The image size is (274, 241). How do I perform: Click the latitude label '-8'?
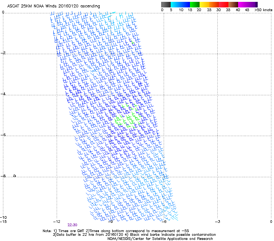(x=3, y=176)
